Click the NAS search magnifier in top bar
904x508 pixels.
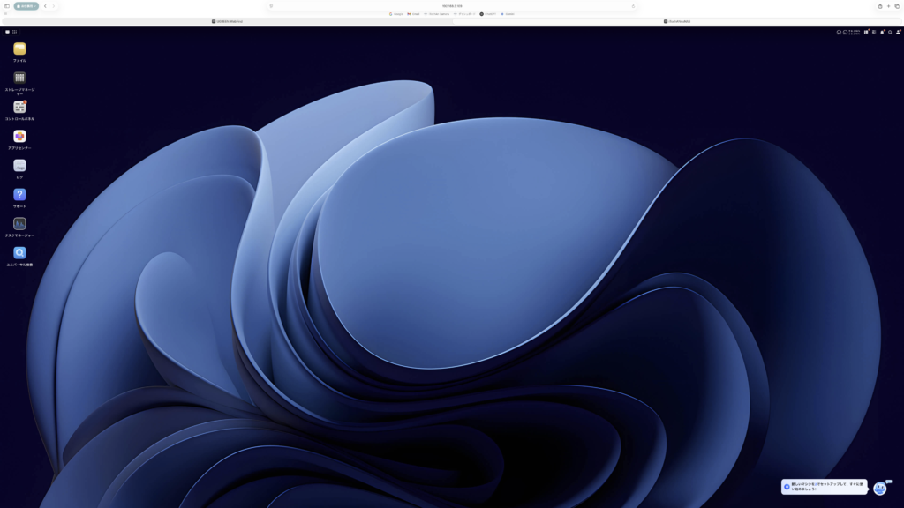pos(890,32)
